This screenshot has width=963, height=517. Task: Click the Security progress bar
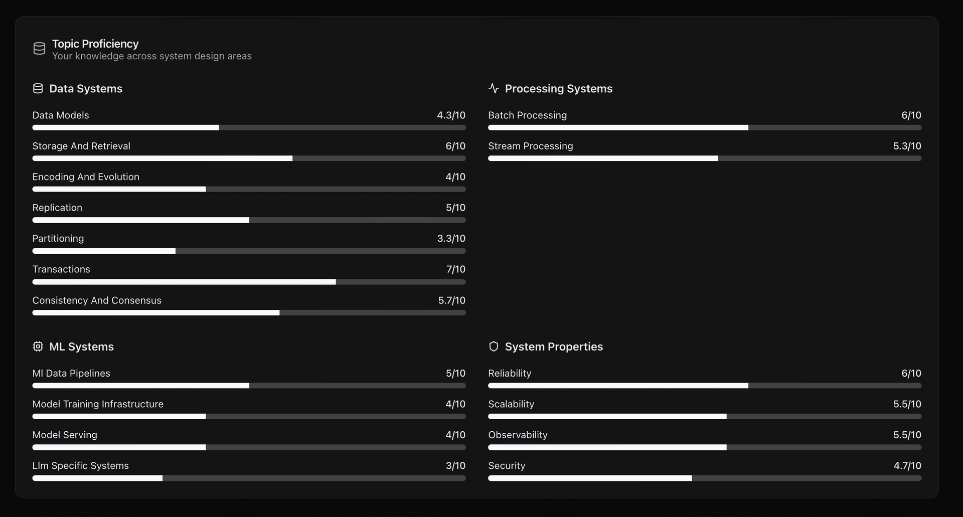pos(704,478)
